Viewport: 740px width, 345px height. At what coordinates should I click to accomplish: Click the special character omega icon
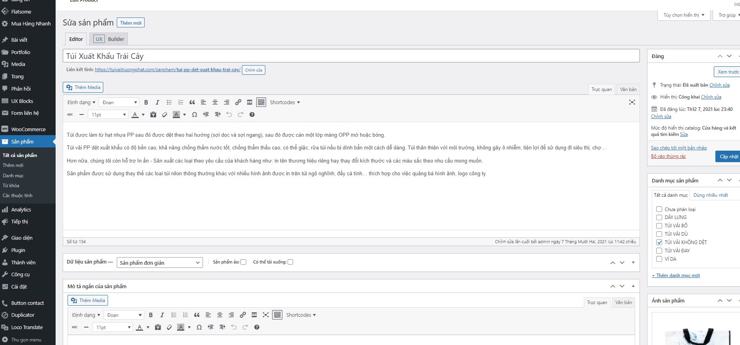click(194, 115)
